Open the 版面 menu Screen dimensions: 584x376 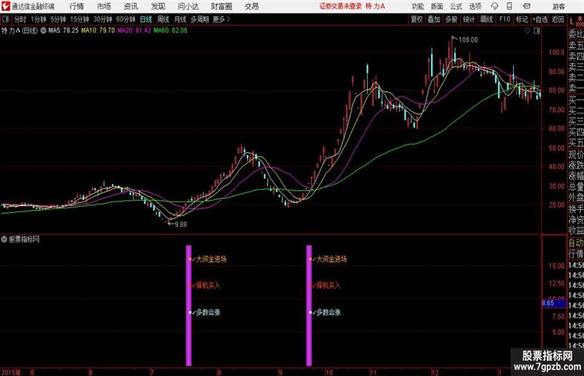pos(437,6)
